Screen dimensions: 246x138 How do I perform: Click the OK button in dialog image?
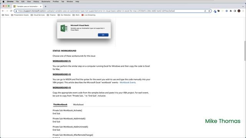(103, 35)
